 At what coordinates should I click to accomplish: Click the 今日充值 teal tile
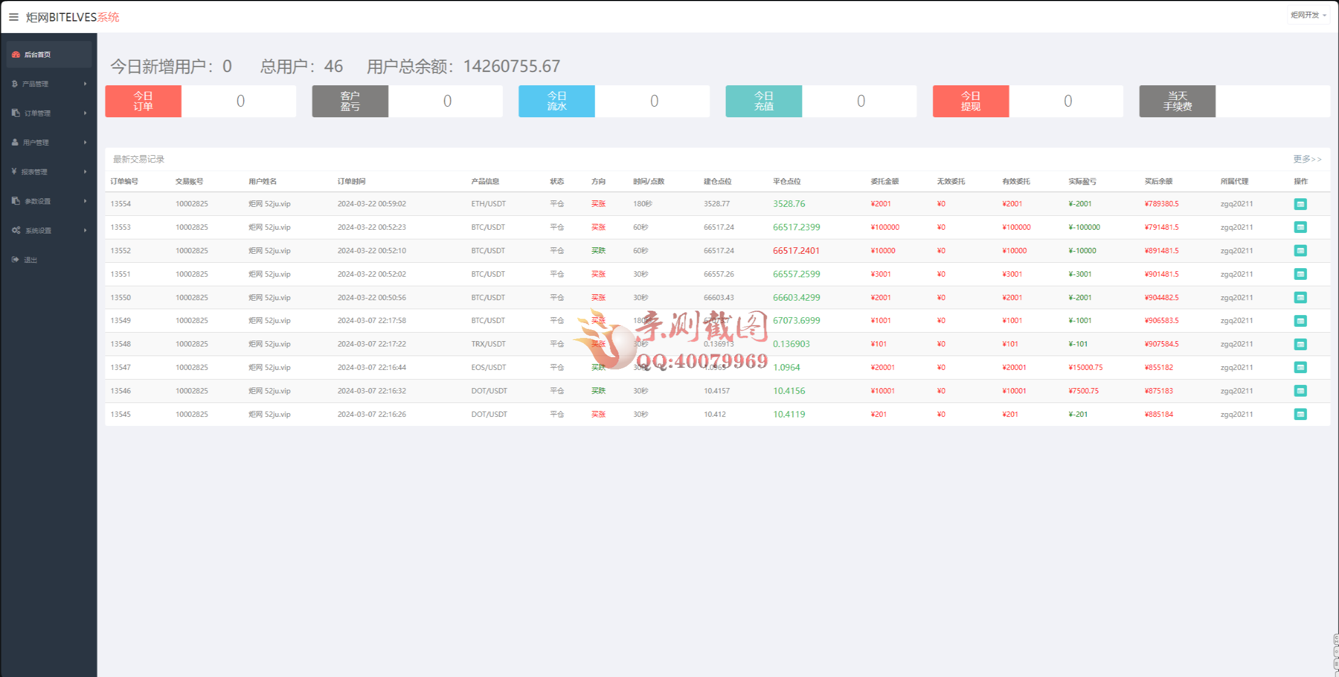click(763, 101)
